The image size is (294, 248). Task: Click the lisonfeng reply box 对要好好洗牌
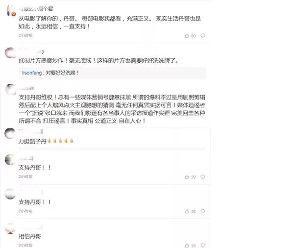(112, 73)
